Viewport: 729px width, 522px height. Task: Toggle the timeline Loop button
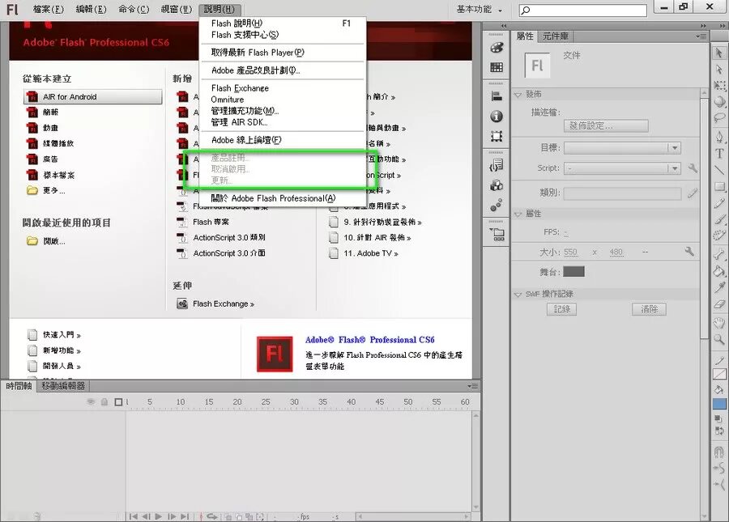[x=212, y=516]
